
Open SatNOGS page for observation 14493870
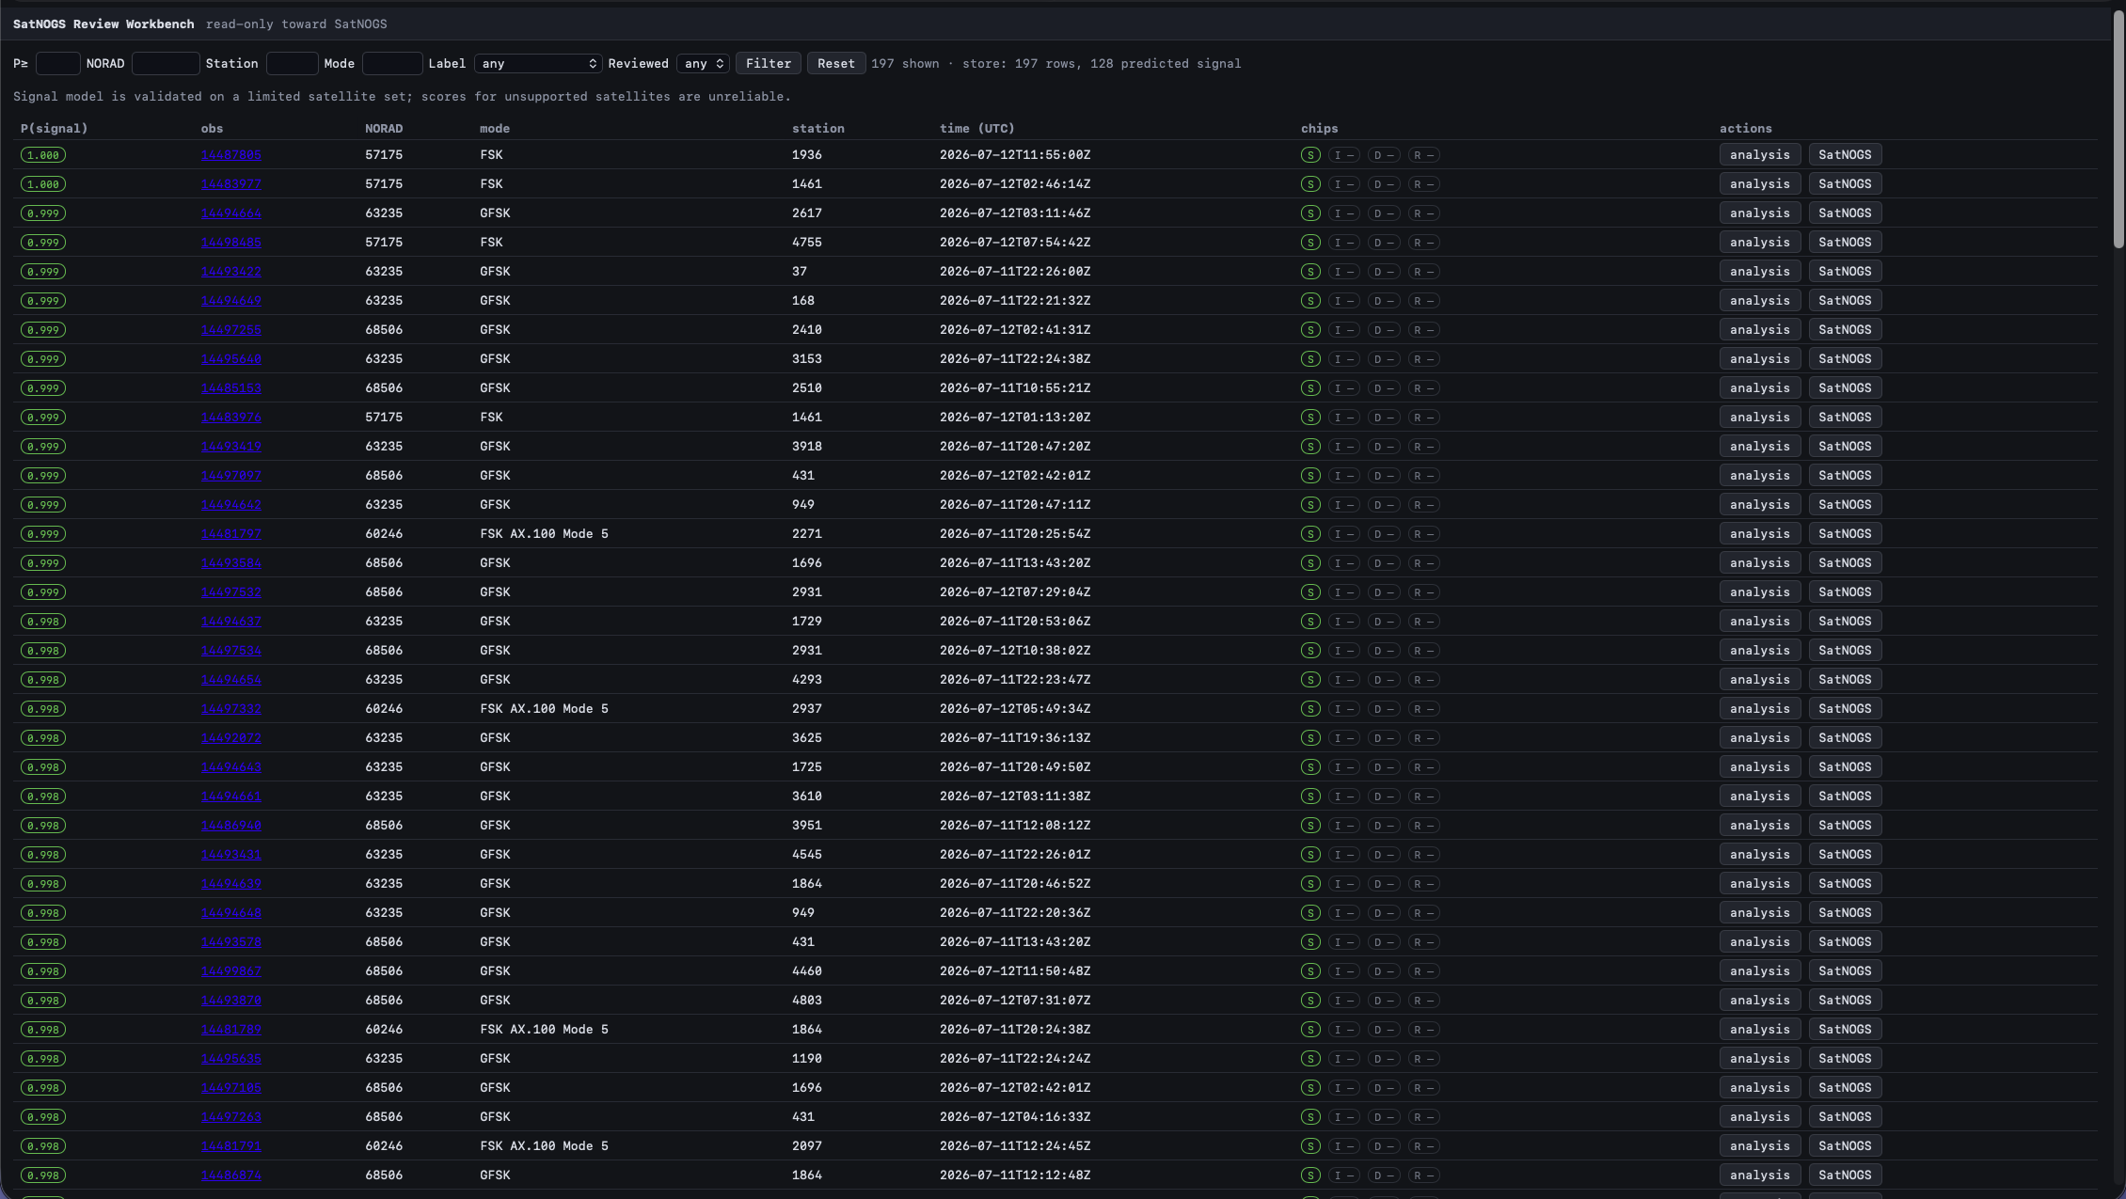[x=1845, y=1001]
